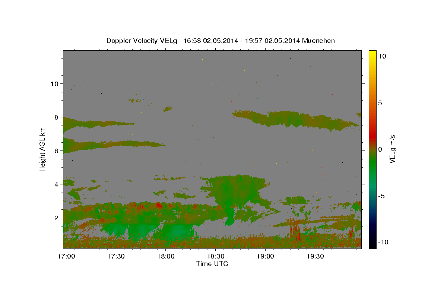Click the 18:00 time tick label

(166, 257)
